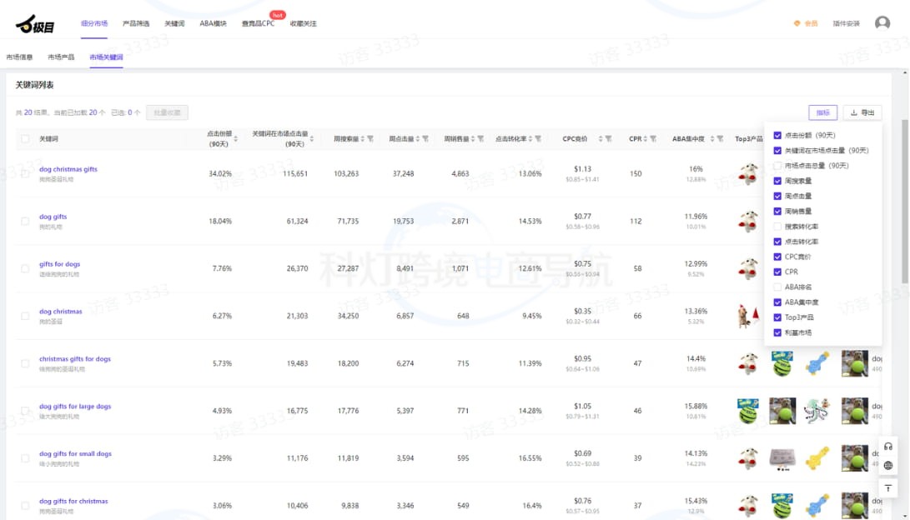The image size is (910, 520).
Task: Click the globe language icon
Action: tap(887, 466)
